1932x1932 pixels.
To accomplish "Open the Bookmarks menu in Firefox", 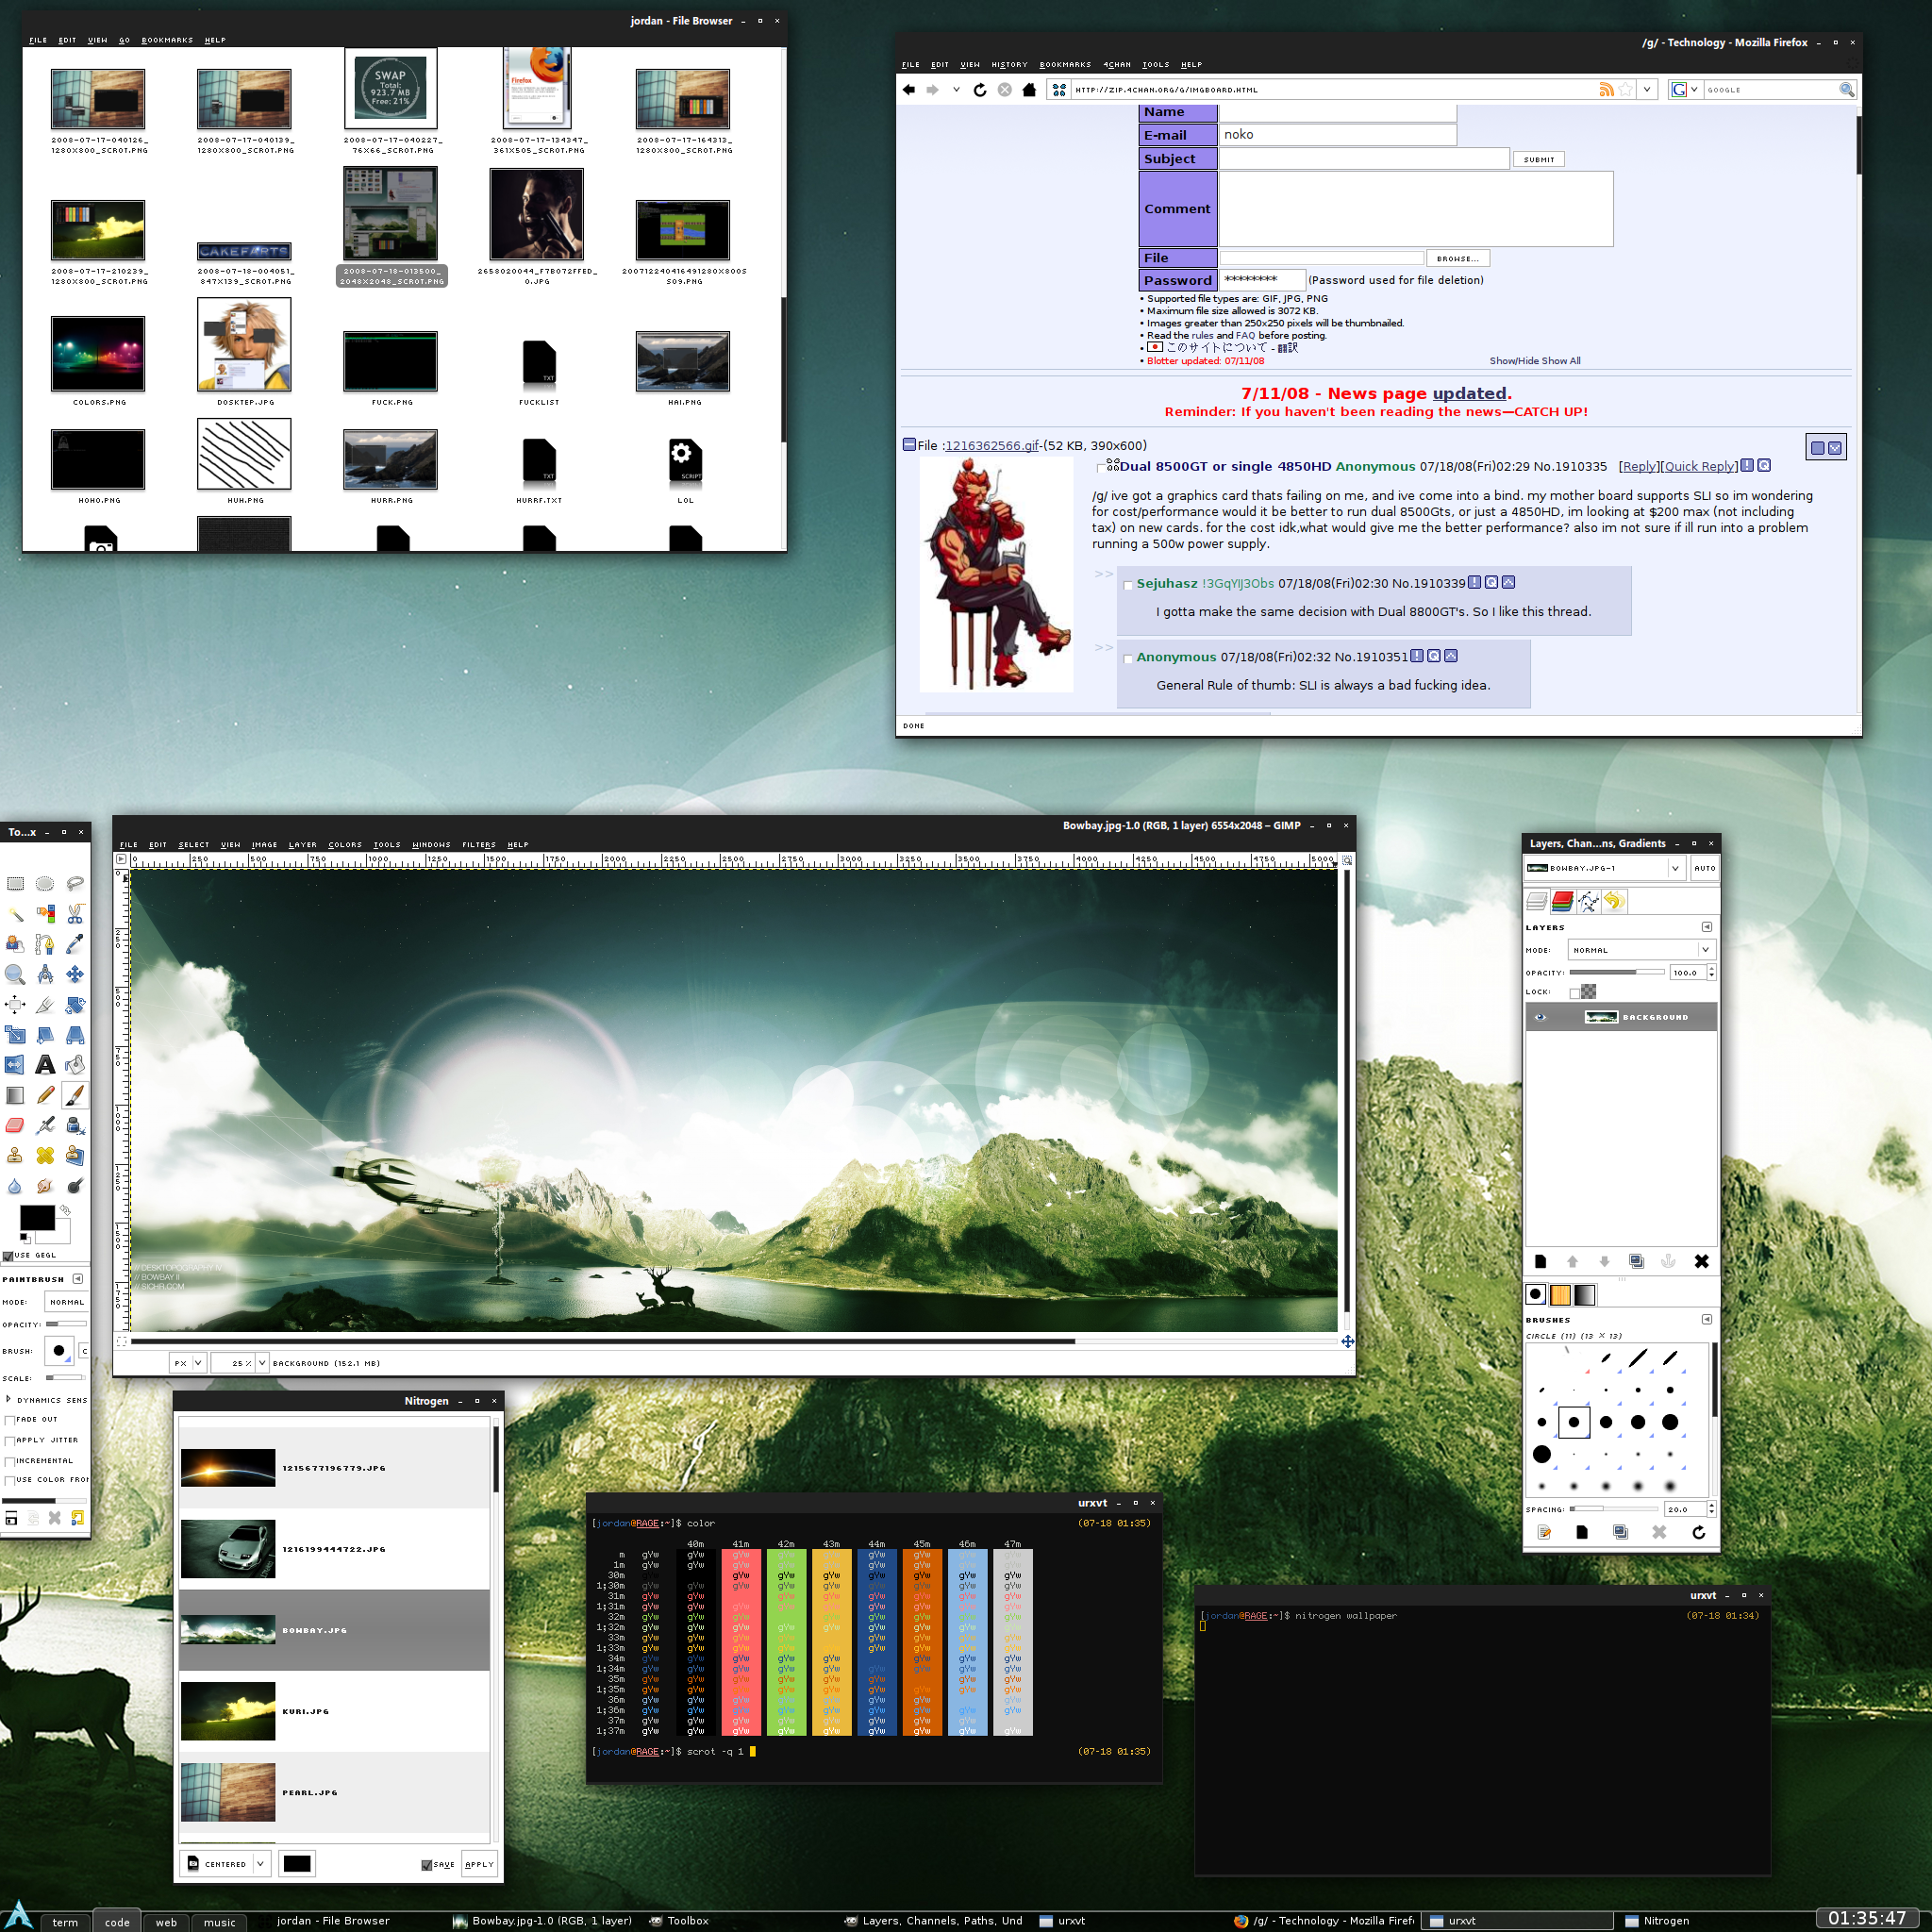I will coord(1065,65).
